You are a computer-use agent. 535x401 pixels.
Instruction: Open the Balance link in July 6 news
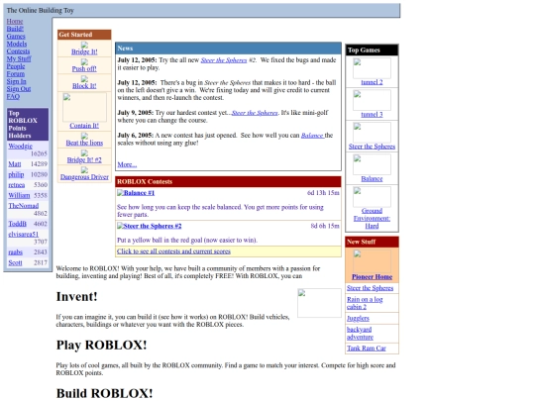pyautogui.click(x=312, y=136)
